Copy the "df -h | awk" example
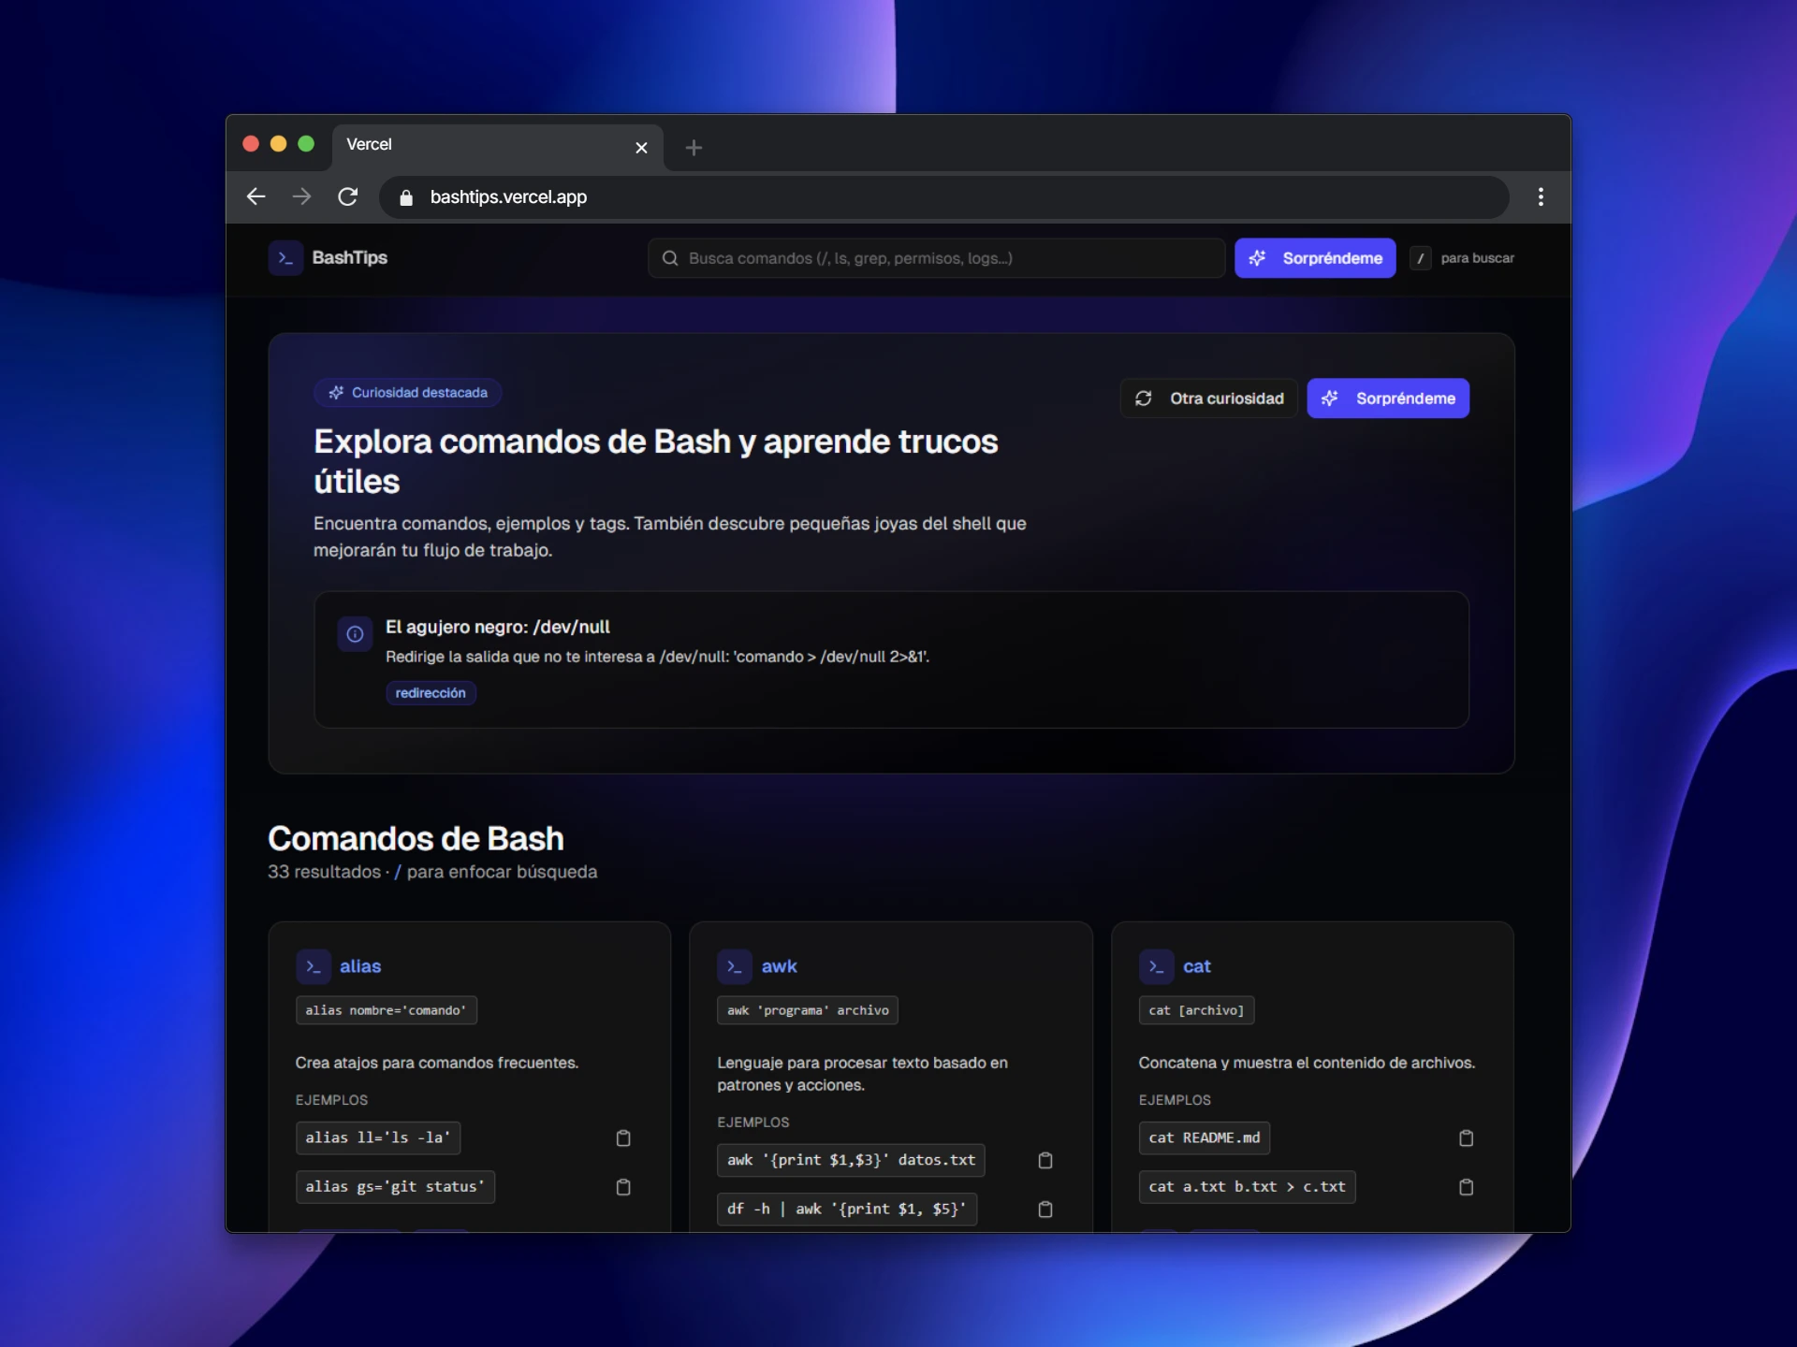 tap(1045, 1209)
